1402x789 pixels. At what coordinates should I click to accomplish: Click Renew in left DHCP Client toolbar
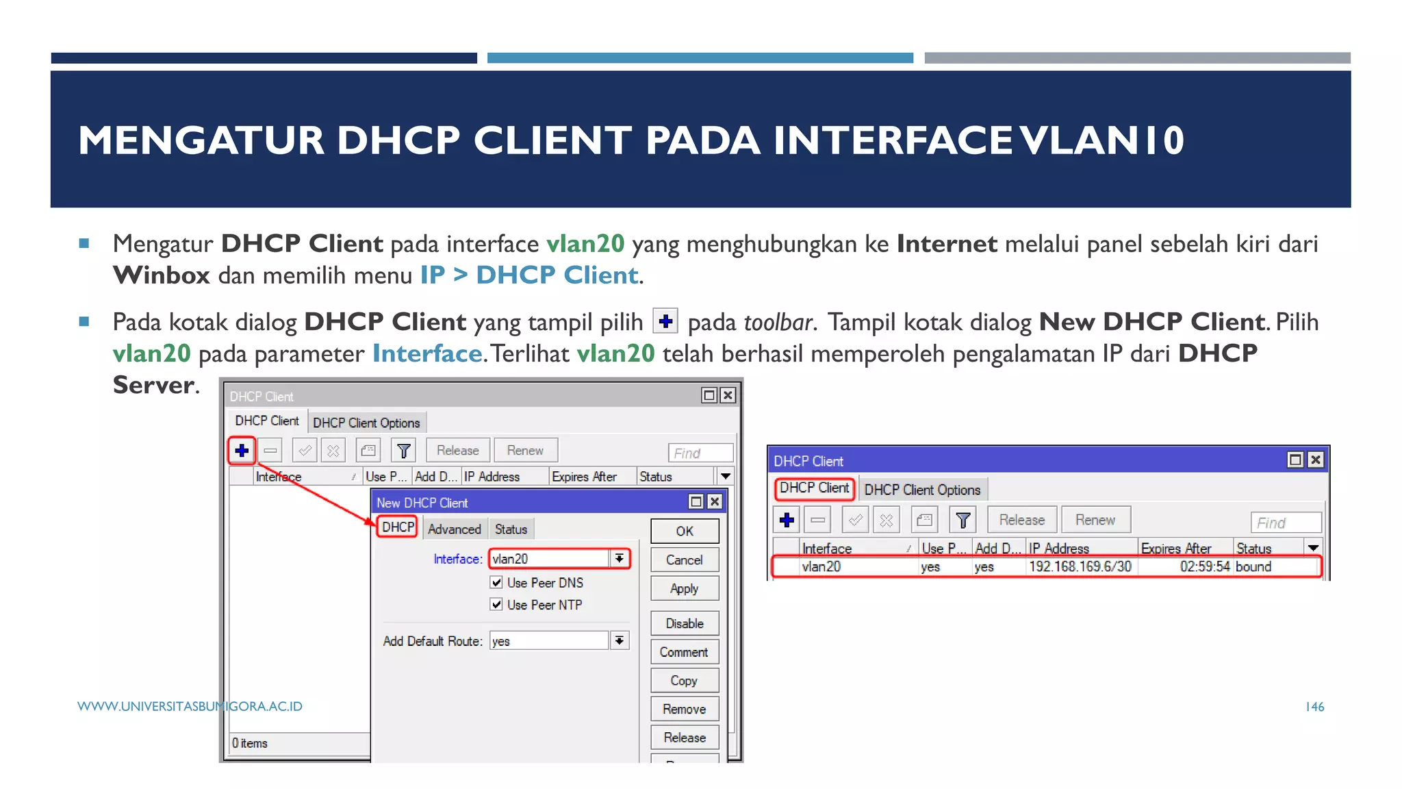pos(525,451)
